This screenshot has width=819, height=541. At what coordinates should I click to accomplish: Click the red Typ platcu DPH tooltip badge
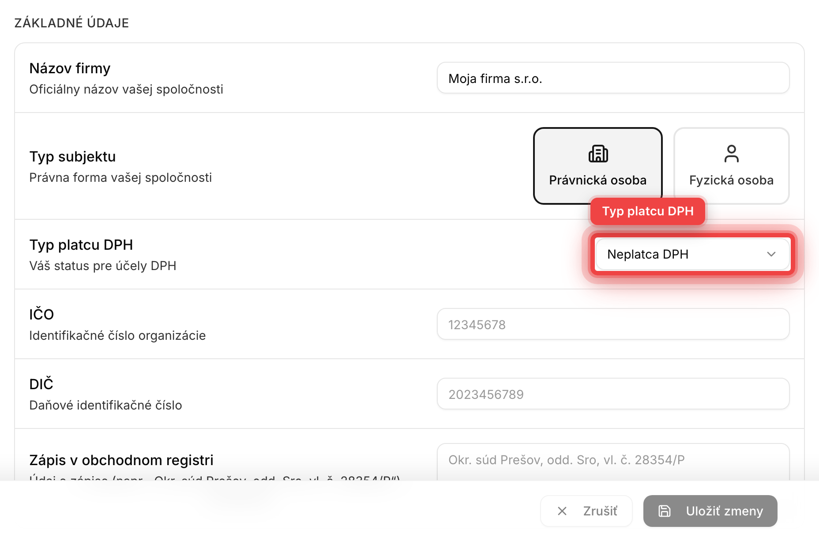click(648, 211)
